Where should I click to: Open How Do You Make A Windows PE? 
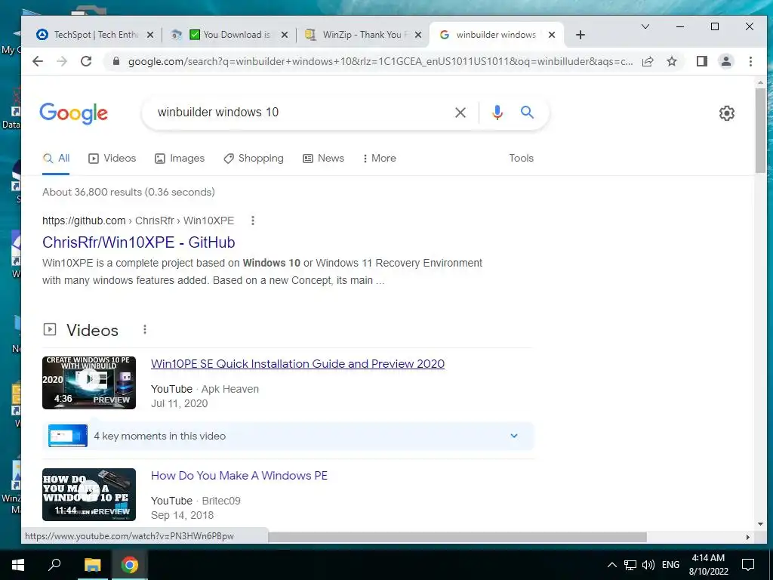pyautogui.click(x=239, y=476)
